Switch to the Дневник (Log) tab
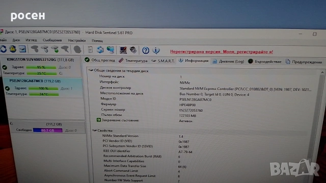The width and height of the screenshot is (326, 183). click(228, 62)
